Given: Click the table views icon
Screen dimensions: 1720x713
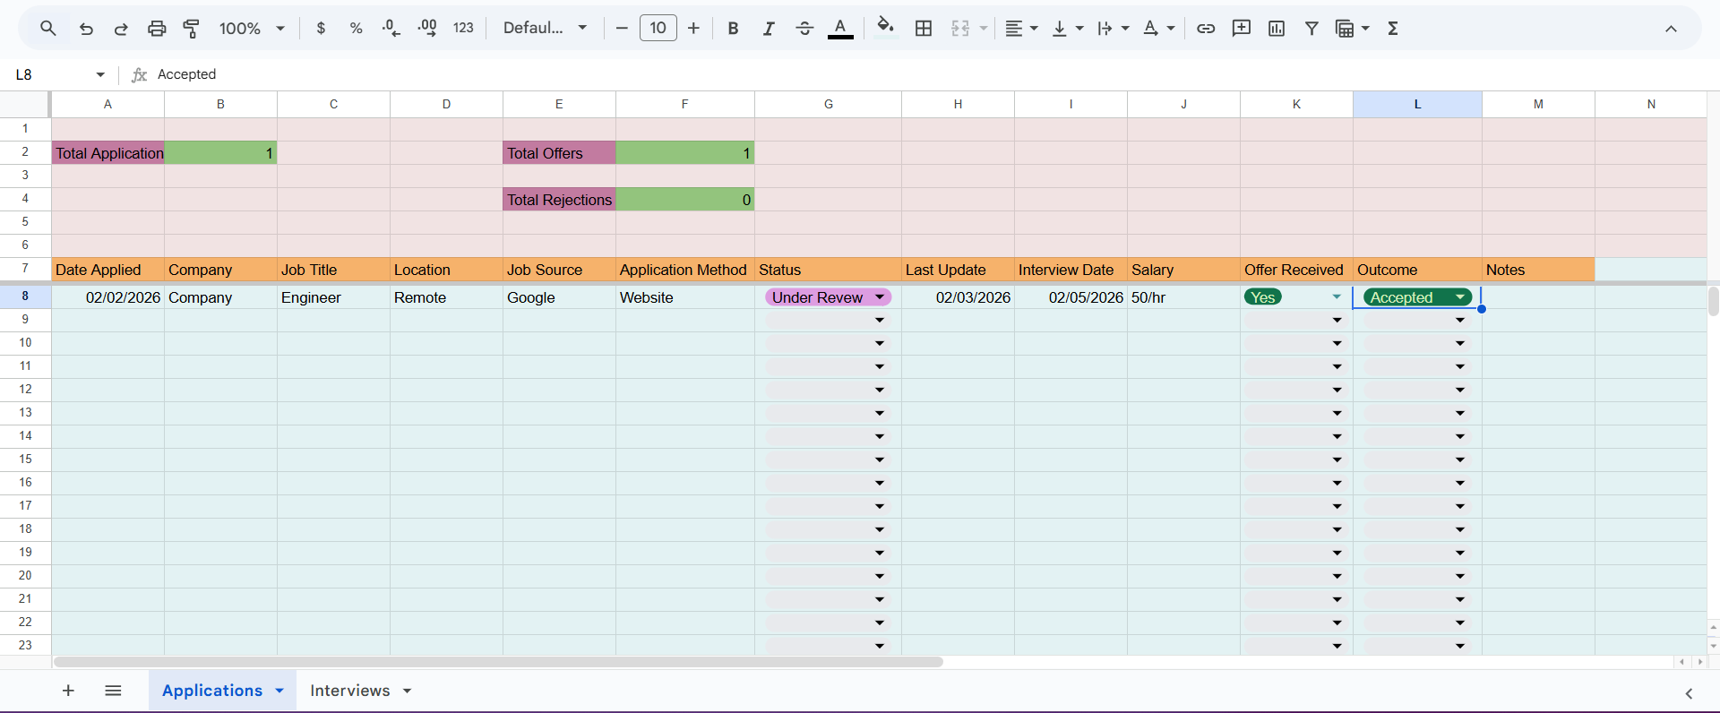Looking at the screenshot, I should click(1345, 29).
